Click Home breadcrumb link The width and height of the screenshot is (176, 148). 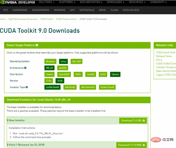[x=3, y=19]
